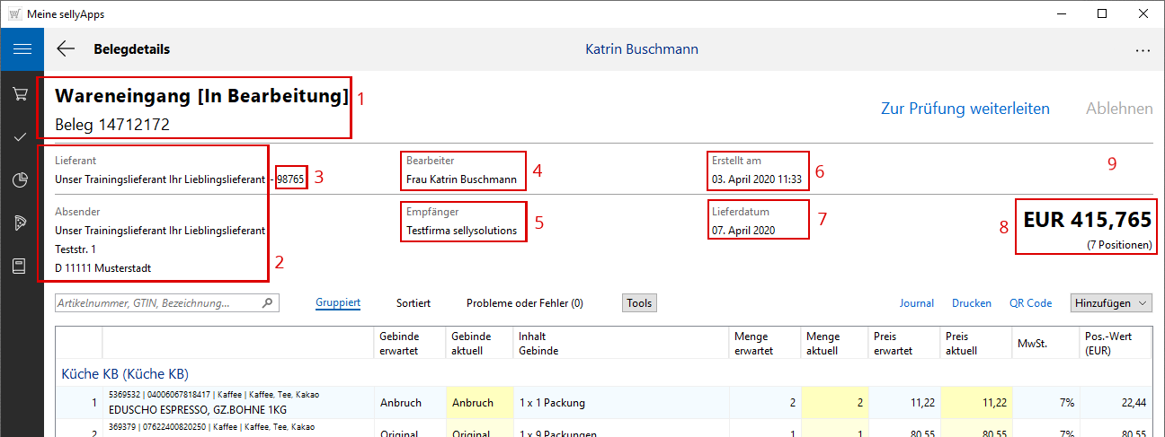Click the Drucken link

click(971, 303)
